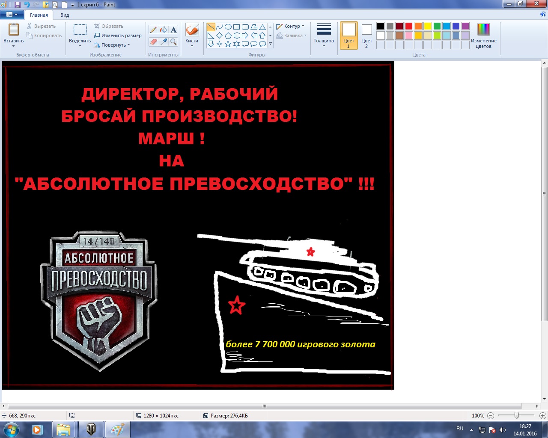Screen dimensions: 548x438
Task: Click the Изменить размер button
Action: coord(118,36)
